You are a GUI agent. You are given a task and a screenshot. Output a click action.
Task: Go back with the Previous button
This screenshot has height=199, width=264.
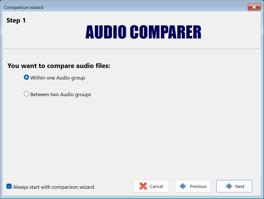coord(193,186)
